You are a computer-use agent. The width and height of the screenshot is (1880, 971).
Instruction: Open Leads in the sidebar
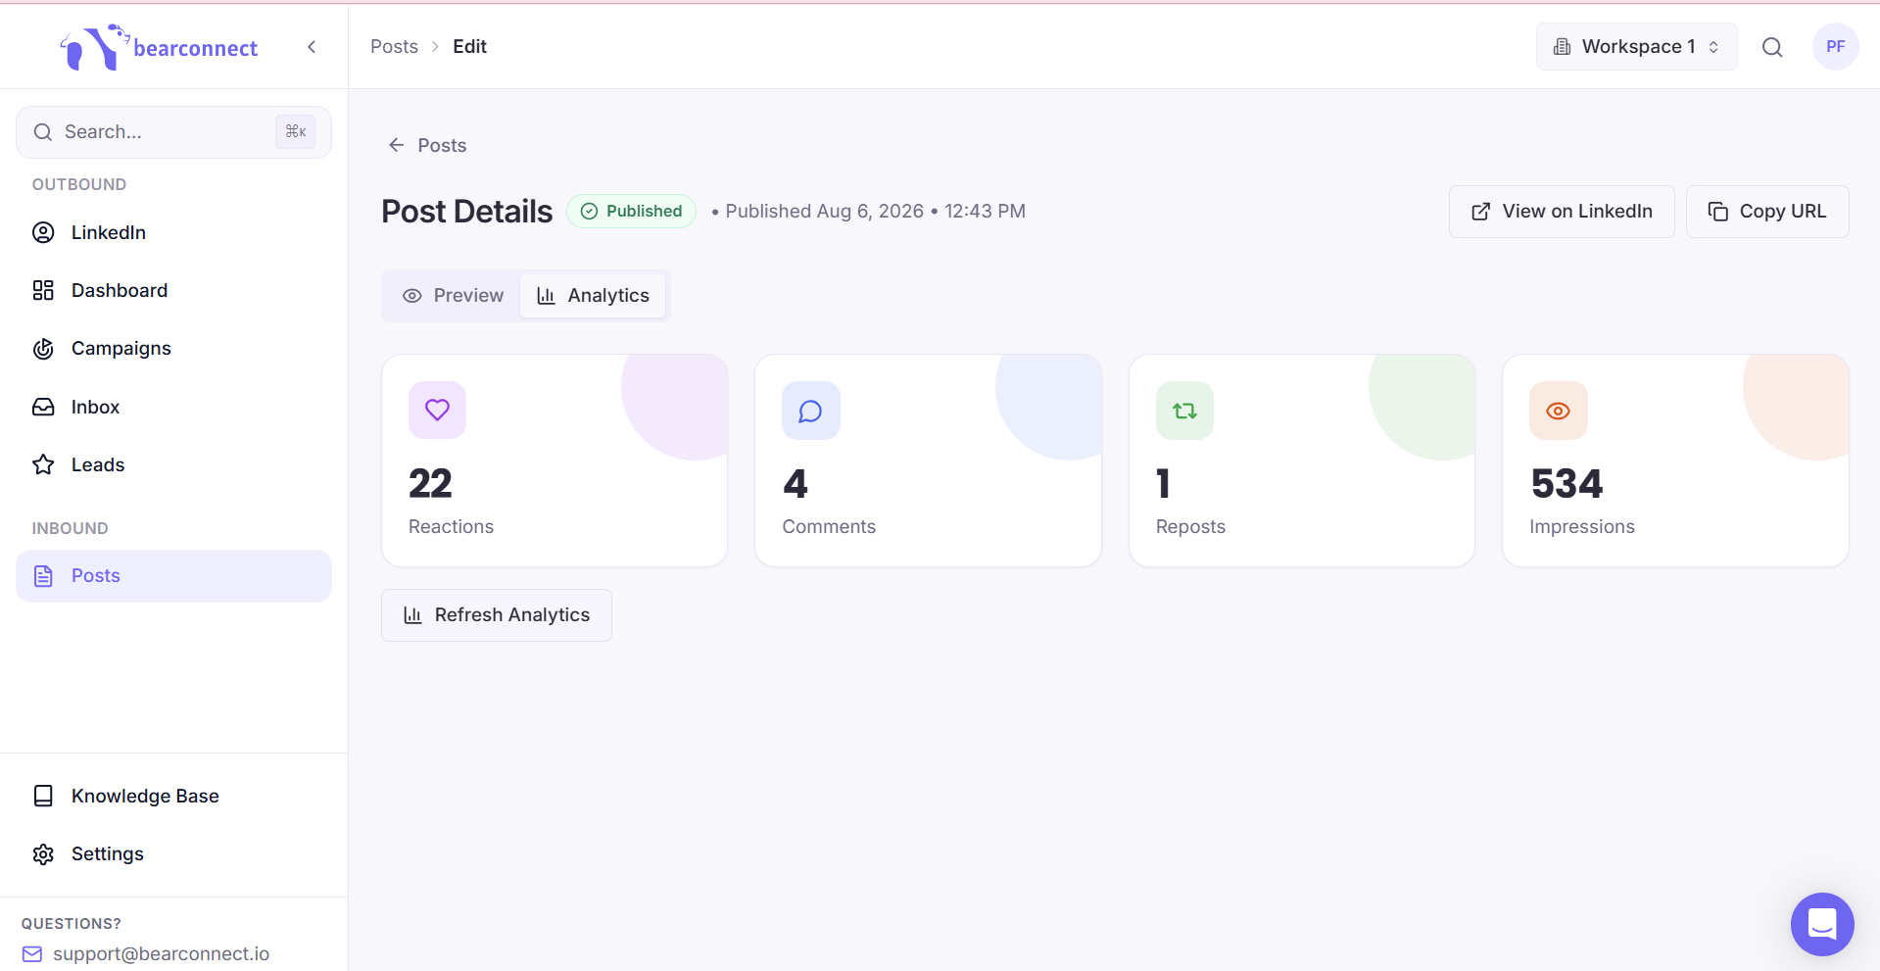point(173,464)
